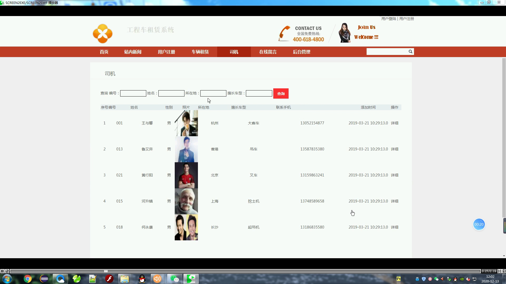
Task: Toggle fullscreen icon in player bar
Action: pyautogui.click(x=499, y=271)
